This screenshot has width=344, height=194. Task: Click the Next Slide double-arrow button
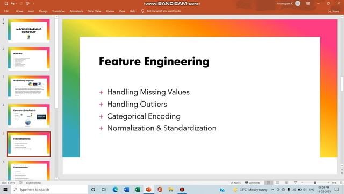[342, 174]
